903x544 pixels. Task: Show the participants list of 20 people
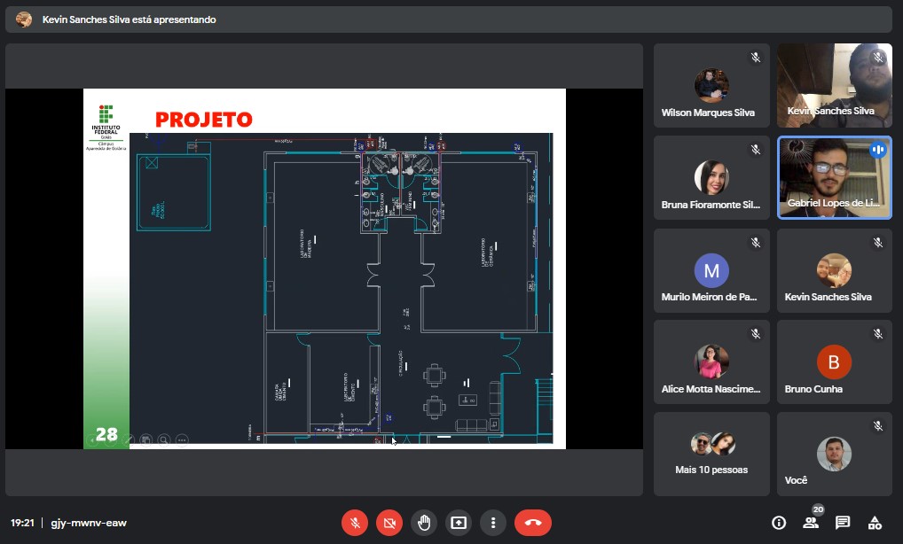[x=811, y=523]
